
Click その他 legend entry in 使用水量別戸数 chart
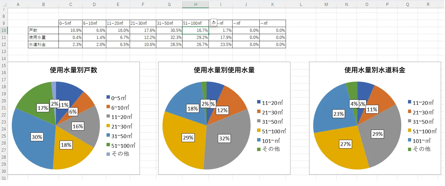click(x=118, y=154)
